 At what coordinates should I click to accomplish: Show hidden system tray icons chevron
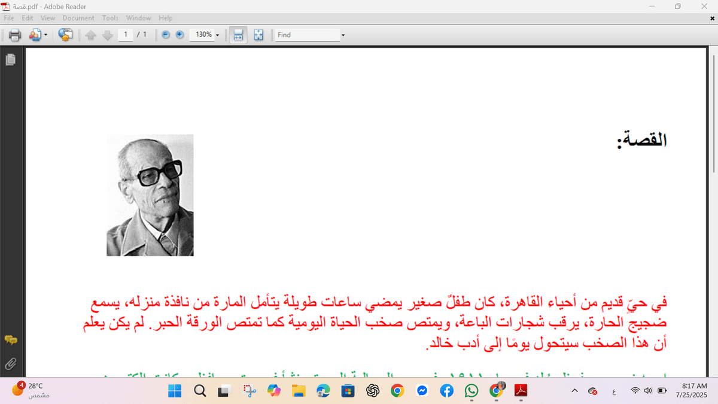tap(575, 391)
